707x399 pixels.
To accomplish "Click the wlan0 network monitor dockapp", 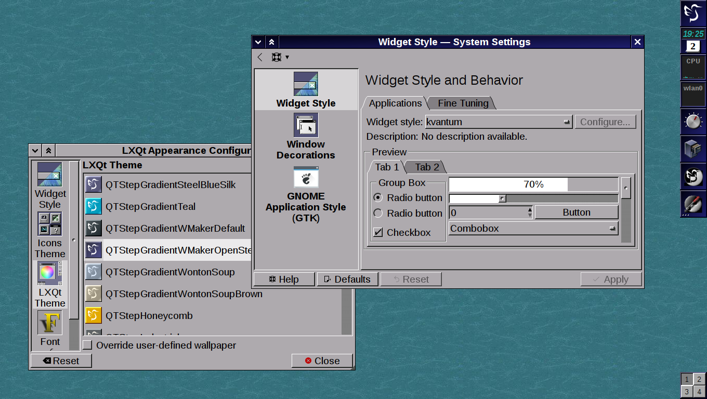I will pyautogui.click(x=693, y=94).
